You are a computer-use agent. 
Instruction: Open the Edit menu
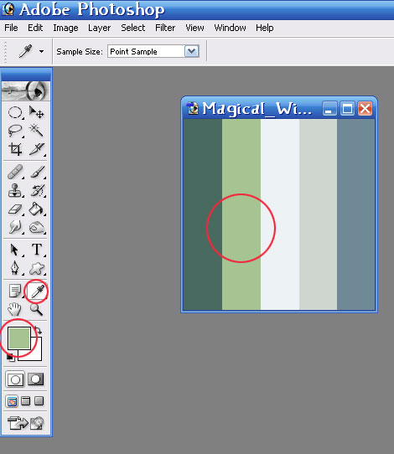pos(35,28)
